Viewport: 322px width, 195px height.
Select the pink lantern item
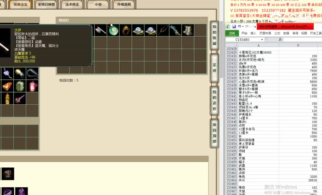pos(32,86)
